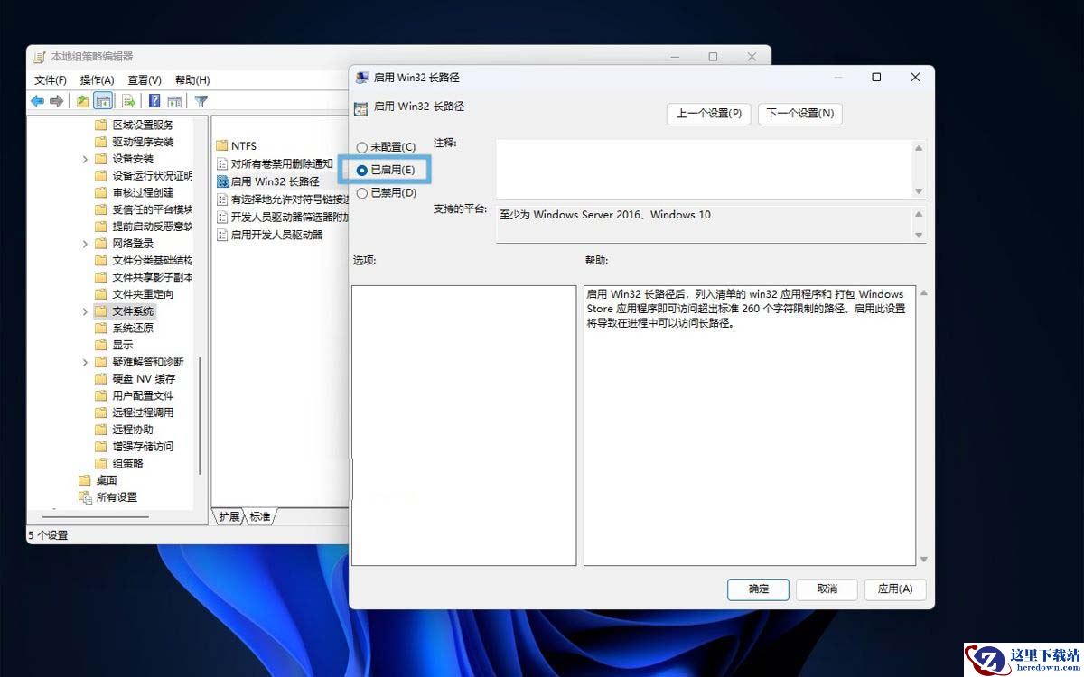1084x677 pixels.
Task: Select 用户配置文件 in the tree
Action: pyautogui.click(x=143, y=395)
